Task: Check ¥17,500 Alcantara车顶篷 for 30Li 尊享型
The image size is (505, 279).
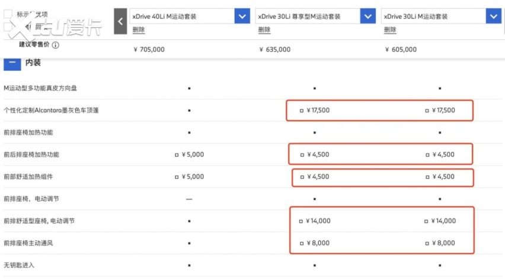Action: pos(302,110)
